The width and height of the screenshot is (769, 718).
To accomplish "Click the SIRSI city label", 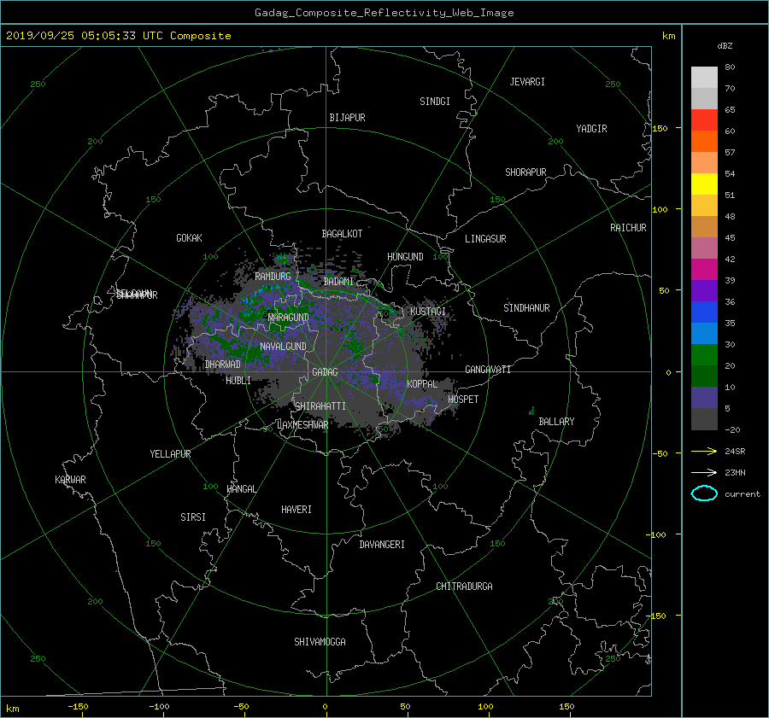I will [193, 517].
